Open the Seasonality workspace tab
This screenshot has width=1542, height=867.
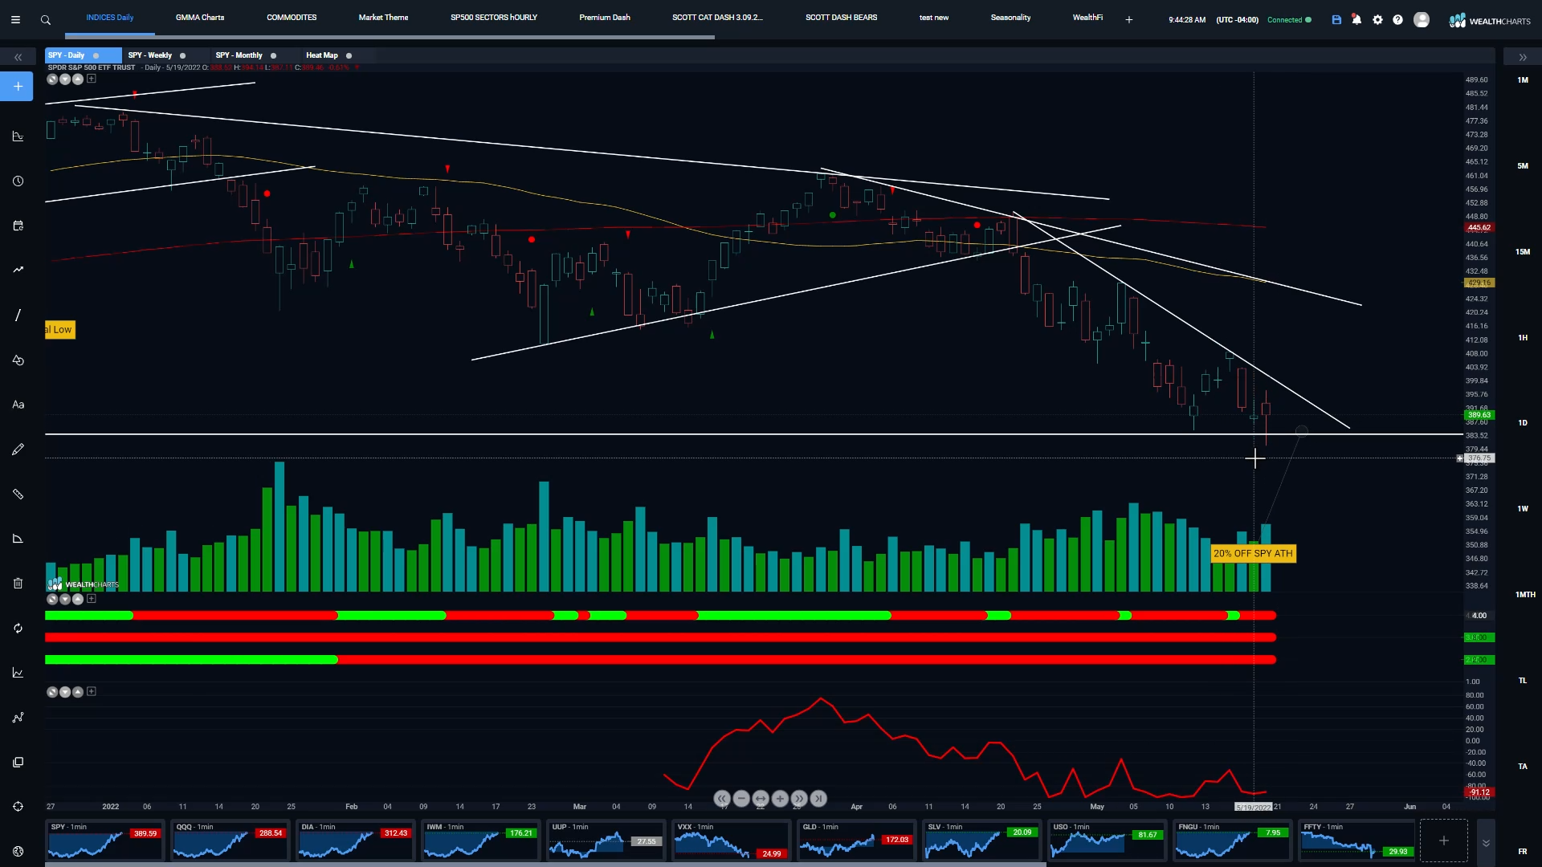(x=1010, y=18)
